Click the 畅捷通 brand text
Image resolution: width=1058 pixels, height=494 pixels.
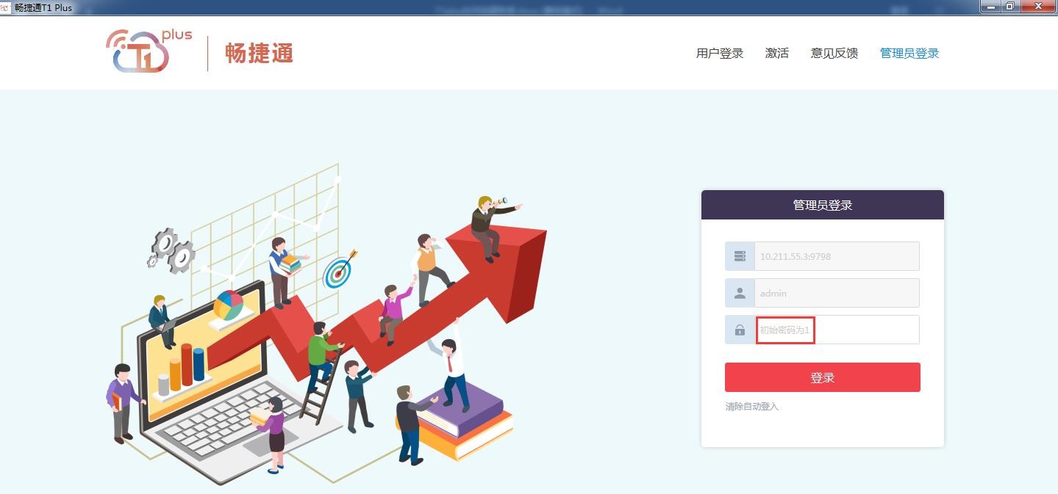tap(259, 53)
